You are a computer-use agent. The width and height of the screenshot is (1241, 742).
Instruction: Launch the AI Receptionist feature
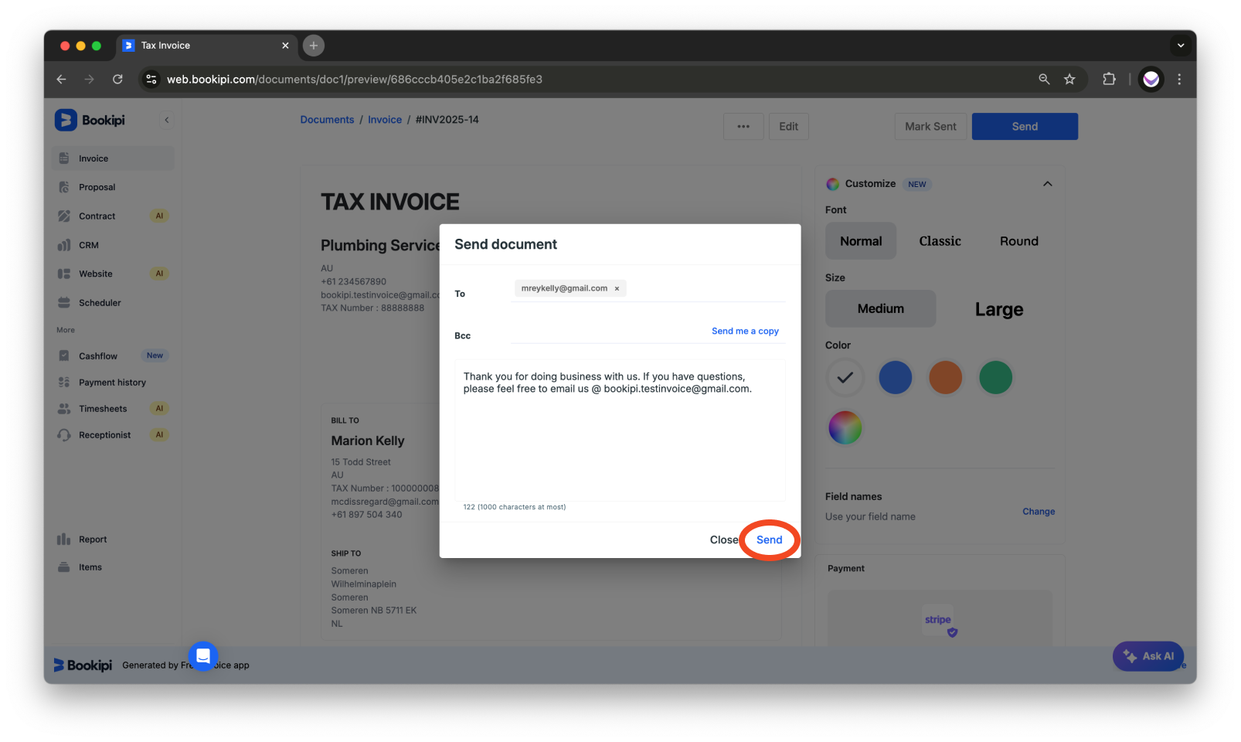coord(106,434)
